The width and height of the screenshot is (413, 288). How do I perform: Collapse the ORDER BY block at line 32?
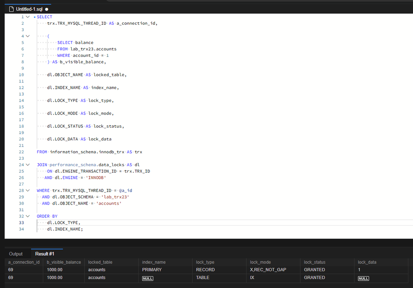pyautogui.click(x=28, y=216)
